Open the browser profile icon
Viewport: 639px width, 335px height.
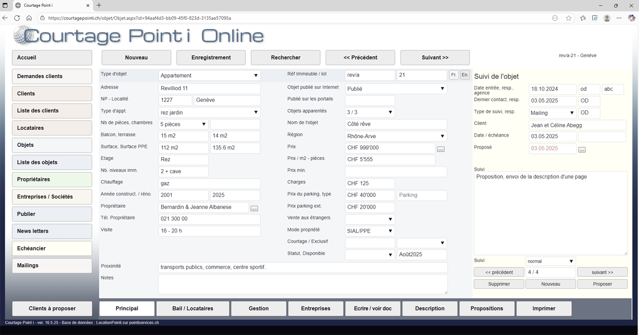point(607,18)
